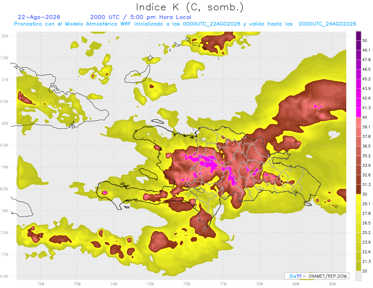The image size is (373, 288).
Task: Click the longitude axis label '72W'
Action: coord(186,284)
